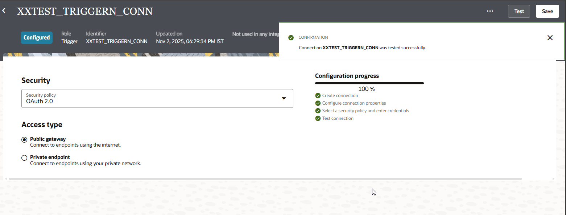The height and width of the screenshot is (215, 566).
Task: Select the Public gateway access type
Action: [x=24, y=140]
